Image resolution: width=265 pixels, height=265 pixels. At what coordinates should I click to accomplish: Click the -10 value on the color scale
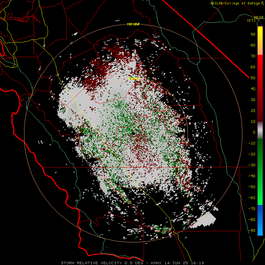(x=252, y=143)
